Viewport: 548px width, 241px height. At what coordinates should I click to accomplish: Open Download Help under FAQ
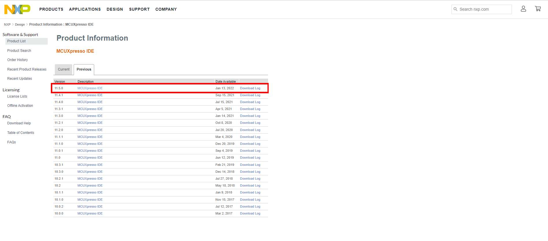[19, 123]
